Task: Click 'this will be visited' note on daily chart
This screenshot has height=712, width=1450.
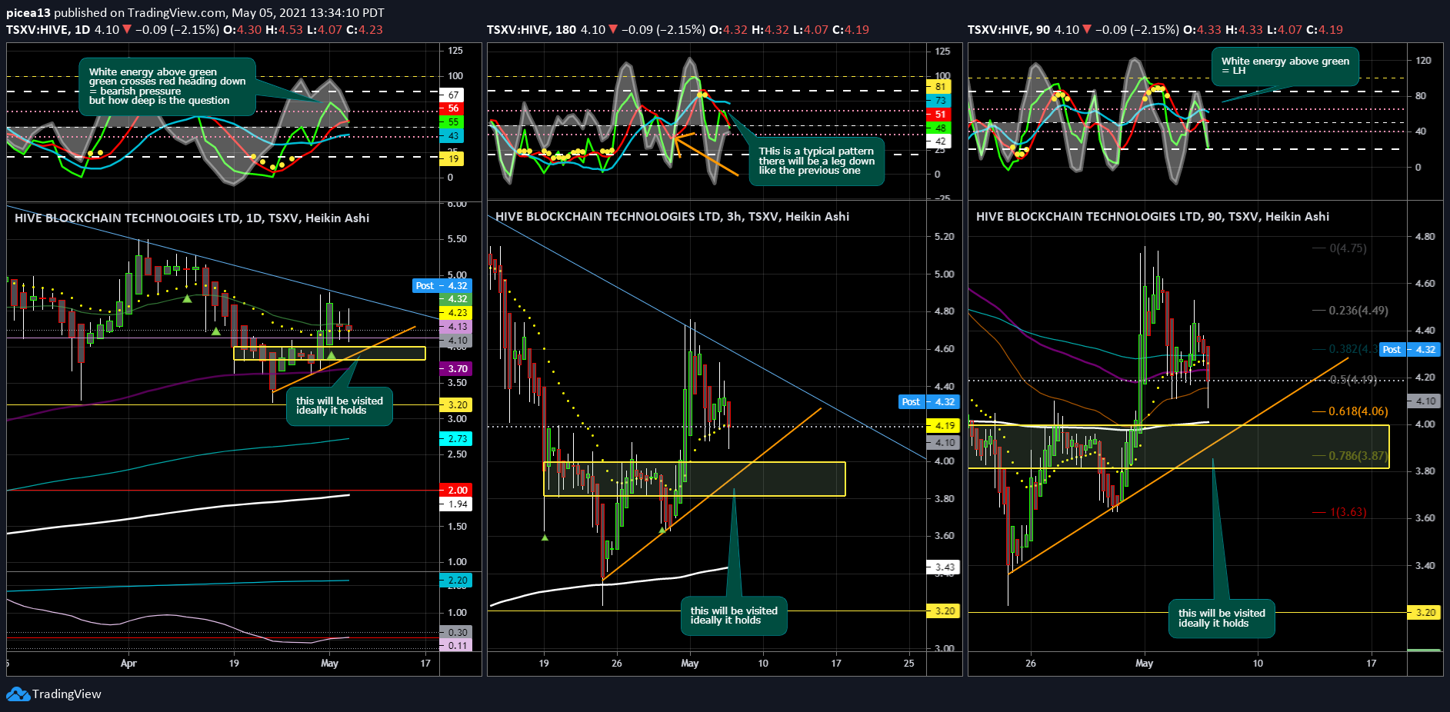Action: click(339, 406)
